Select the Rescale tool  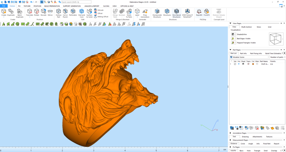pos(43,13)
